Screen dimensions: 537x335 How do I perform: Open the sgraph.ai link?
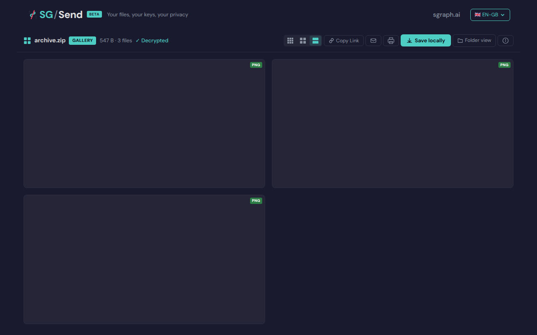point(446,15)
